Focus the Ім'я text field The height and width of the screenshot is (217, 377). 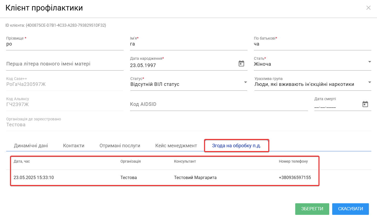pos(188,44)
